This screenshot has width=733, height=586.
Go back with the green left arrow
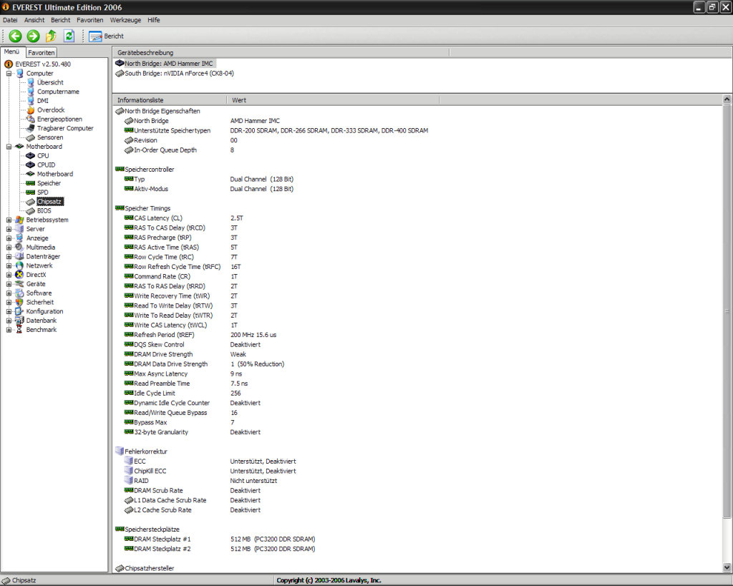16,36
